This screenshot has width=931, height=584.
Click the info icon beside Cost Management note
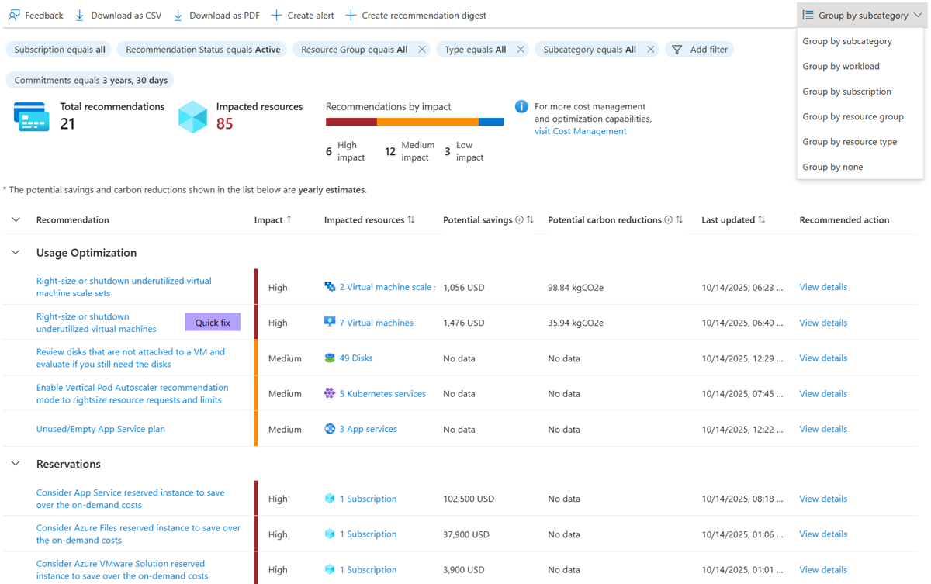pyautogui.click(x=520, y=107)
